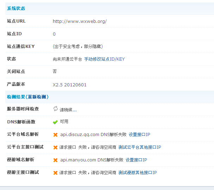Select site URL text http://www.wxweb.org/
The width and height of the screenshot is (214, 190).
[80, 21]
